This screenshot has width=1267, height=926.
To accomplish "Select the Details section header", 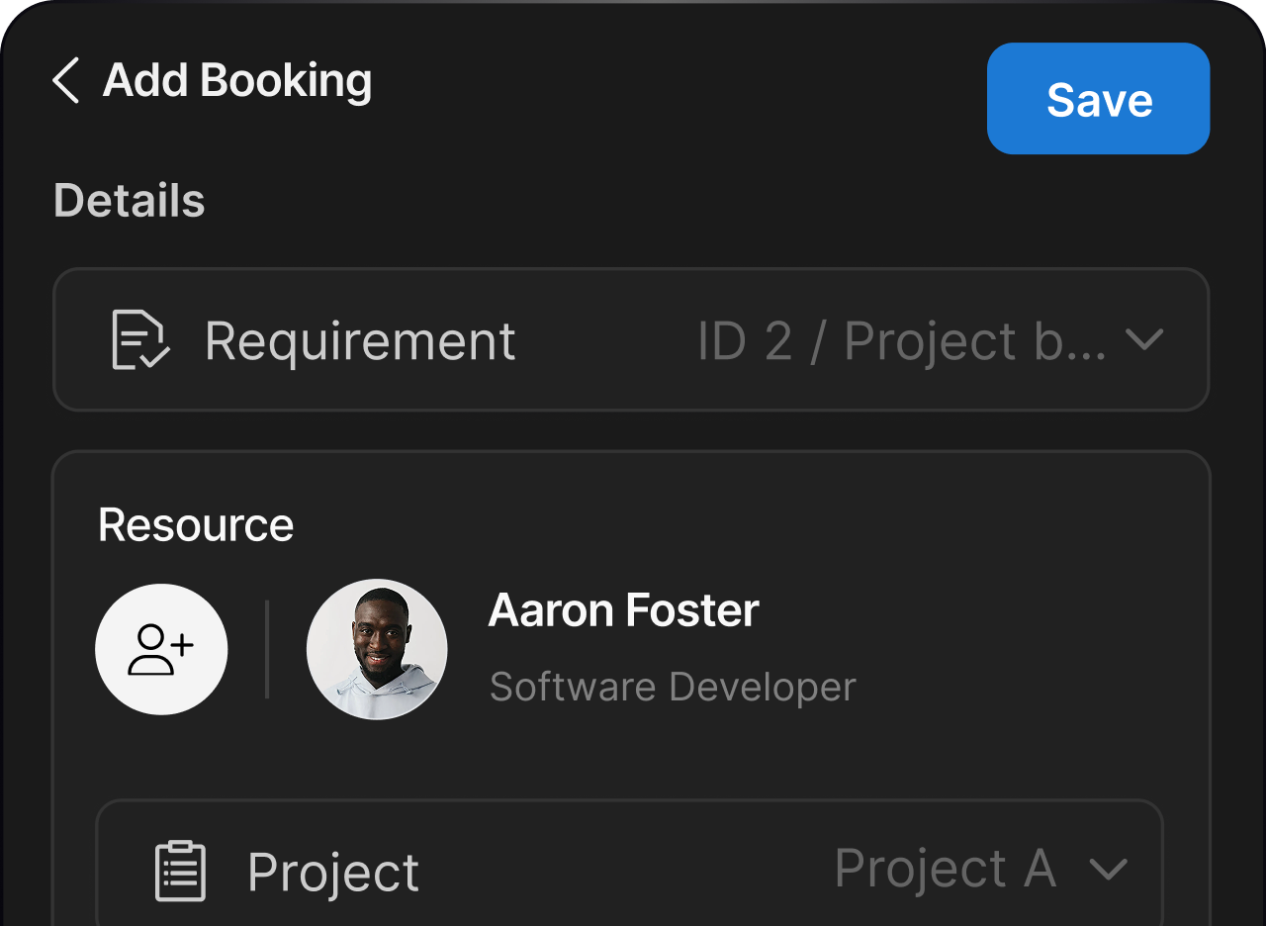I will [129, 200].
